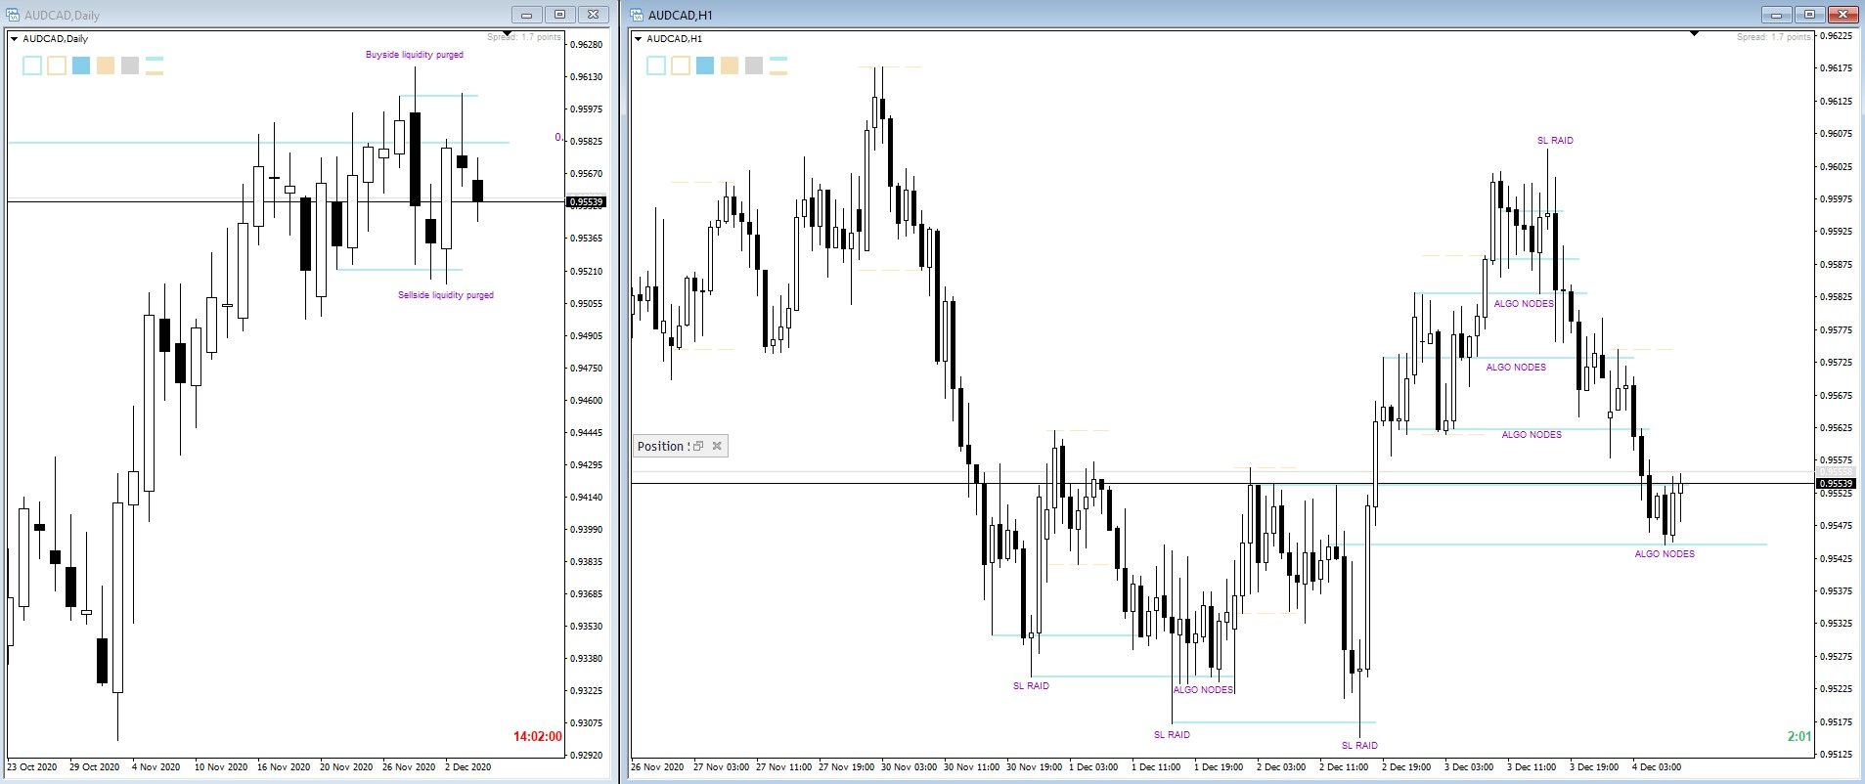Click the gray swatch in the H1 chart

point(754,65)
